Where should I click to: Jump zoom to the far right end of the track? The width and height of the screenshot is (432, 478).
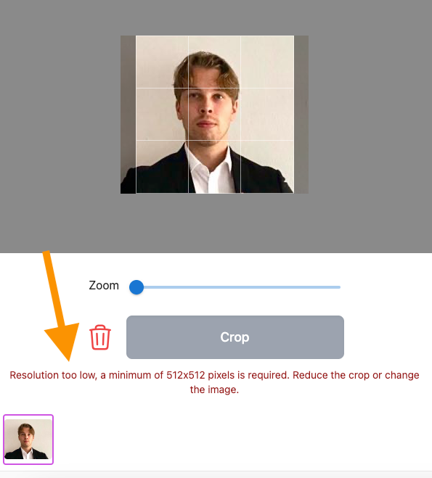point(339,287)
